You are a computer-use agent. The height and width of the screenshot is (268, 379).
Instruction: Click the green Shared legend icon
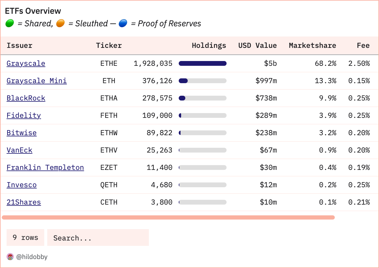10,23
